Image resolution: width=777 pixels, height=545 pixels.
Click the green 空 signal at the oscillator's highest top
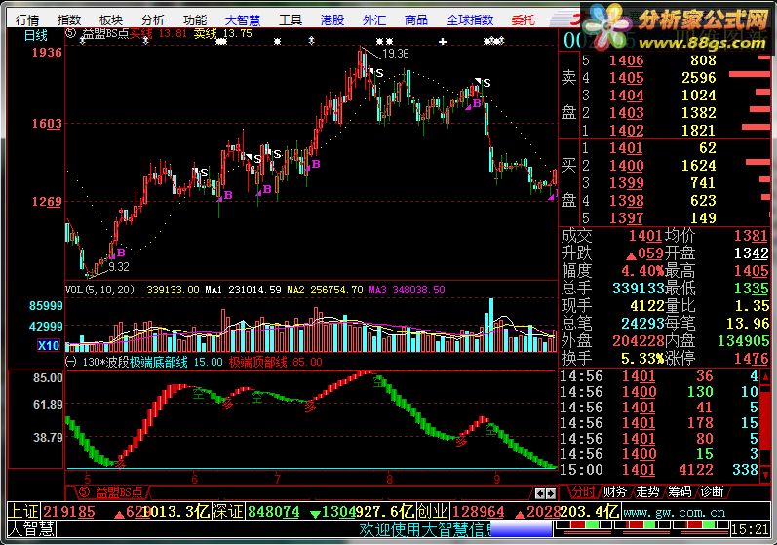click(379, 381)
